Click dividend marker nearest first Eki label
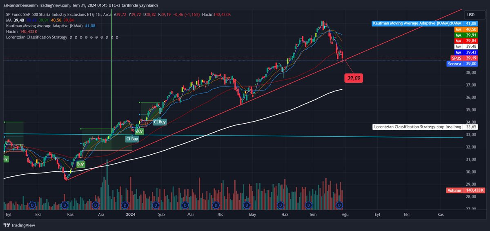490x231 pixels. 31,204
